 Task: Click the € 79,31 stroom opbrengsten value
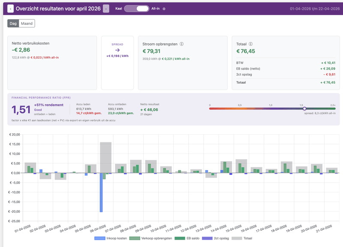[x=151, y=51]
